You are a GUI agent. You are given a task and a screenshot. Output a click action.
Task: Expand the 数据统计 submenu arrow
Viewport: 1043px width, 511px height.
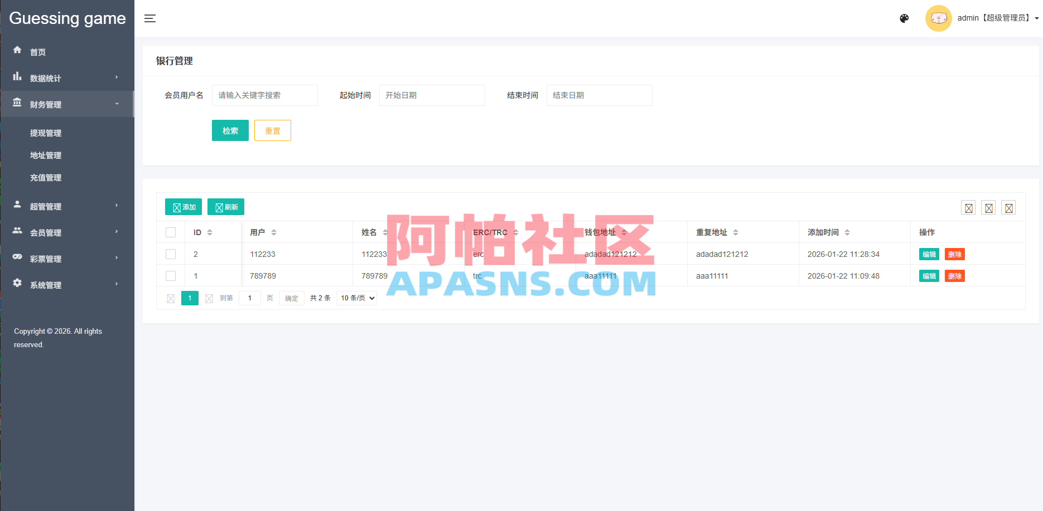tap(117, 77)
